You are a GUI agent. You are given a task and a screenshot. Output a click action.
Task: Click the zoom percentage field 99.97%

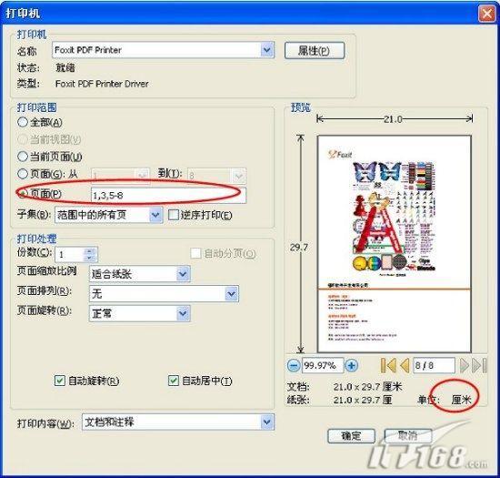[x=323, y=365]
